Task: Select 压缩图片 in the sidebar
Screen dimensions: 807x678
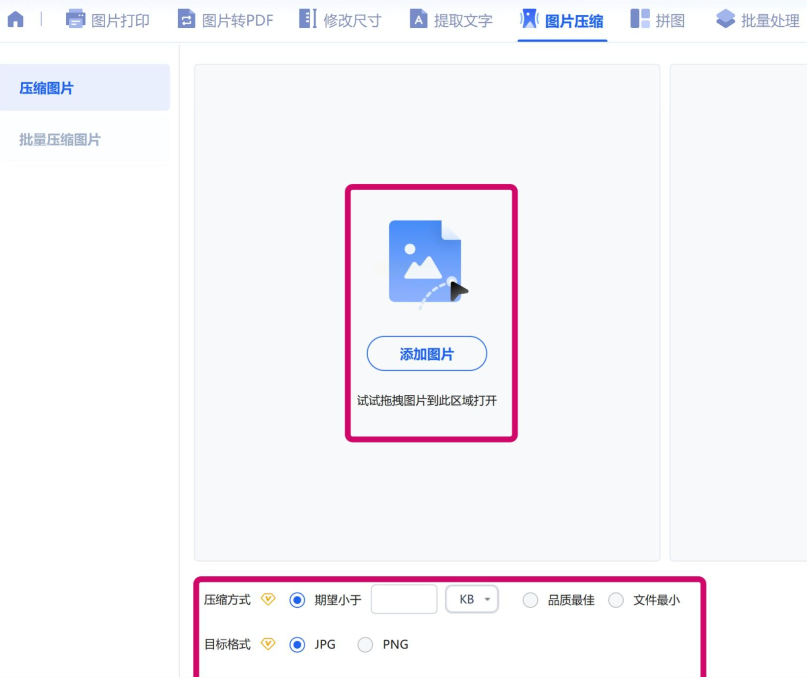Action: 85,88
